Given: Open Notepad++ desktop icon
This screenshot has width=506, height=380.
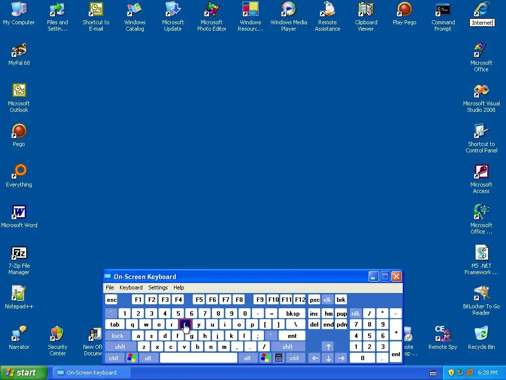Looking at the screenshot, I should click(x=19, y=297).
